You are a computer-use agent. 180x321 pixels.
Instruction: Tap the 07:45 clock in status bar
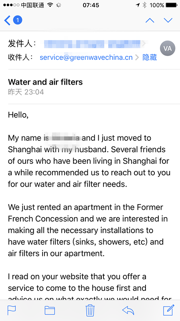tap(91, 5)
